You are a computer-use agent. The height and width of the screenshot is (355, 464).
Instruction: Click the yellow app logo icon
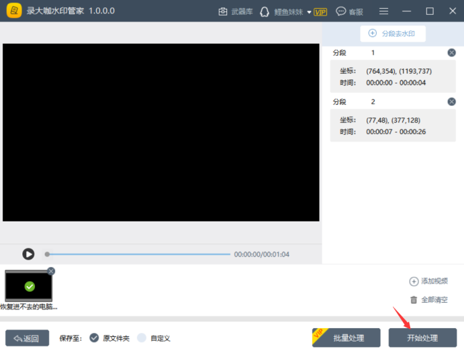point(14,11)
